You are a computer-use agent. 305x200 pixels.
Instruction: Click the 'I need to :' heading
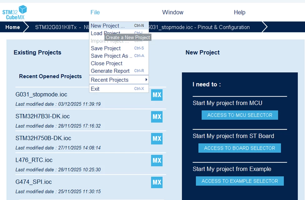point(206,84)
